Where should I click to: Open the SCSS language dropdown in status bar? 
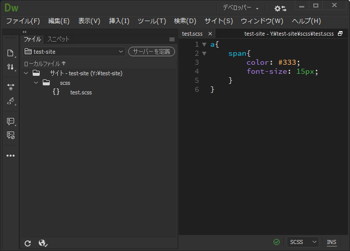tap(303, 242)
